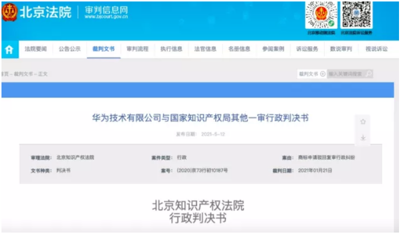The width and height of the screenshot is (401, 235).
Task: Click the court name 北京知识产权法院 value
Action: click(75, 158)
